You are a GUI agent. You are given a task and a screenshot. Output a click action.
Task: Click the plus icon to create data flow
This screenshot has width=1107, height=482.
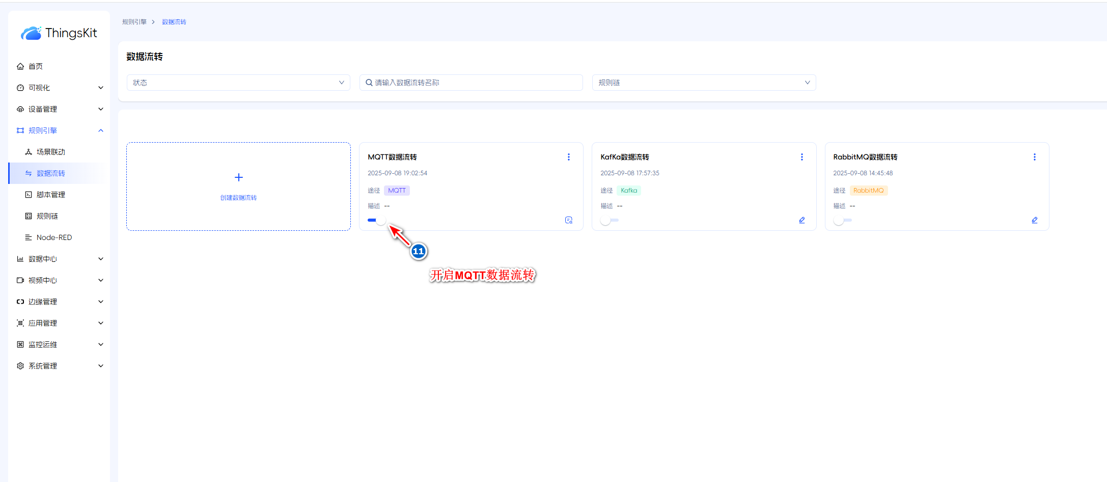[x=238, y=177]
